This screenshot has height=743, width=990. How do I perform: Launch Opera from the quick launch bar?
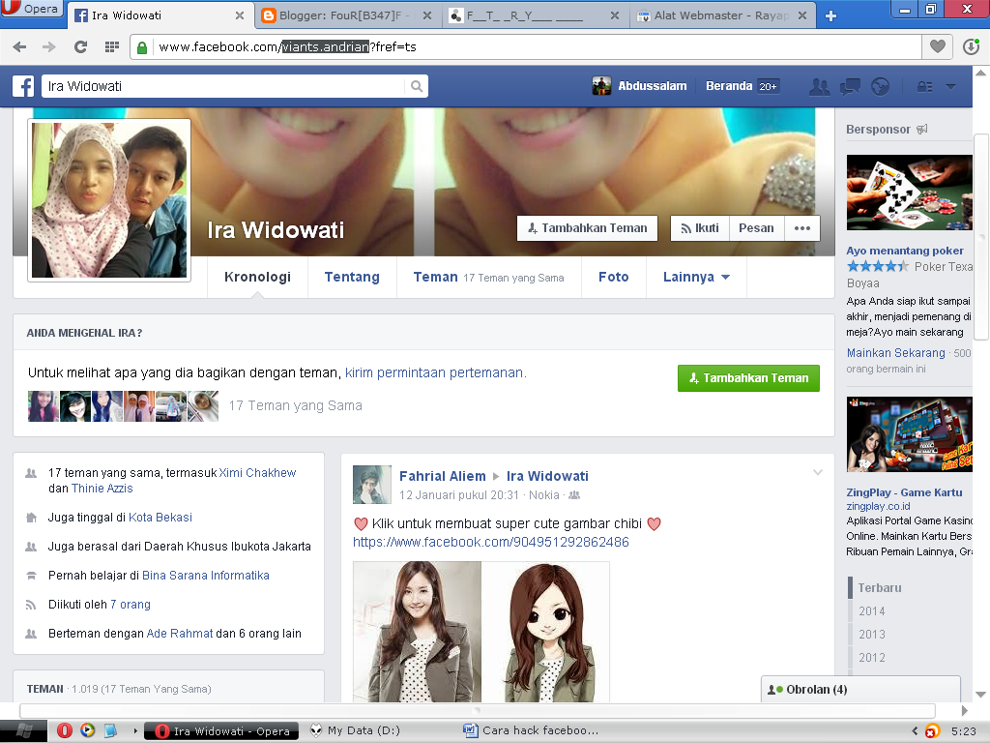coord(65,731)
